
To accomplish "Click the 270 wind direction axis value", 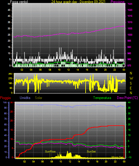I will tap(10, 79).
